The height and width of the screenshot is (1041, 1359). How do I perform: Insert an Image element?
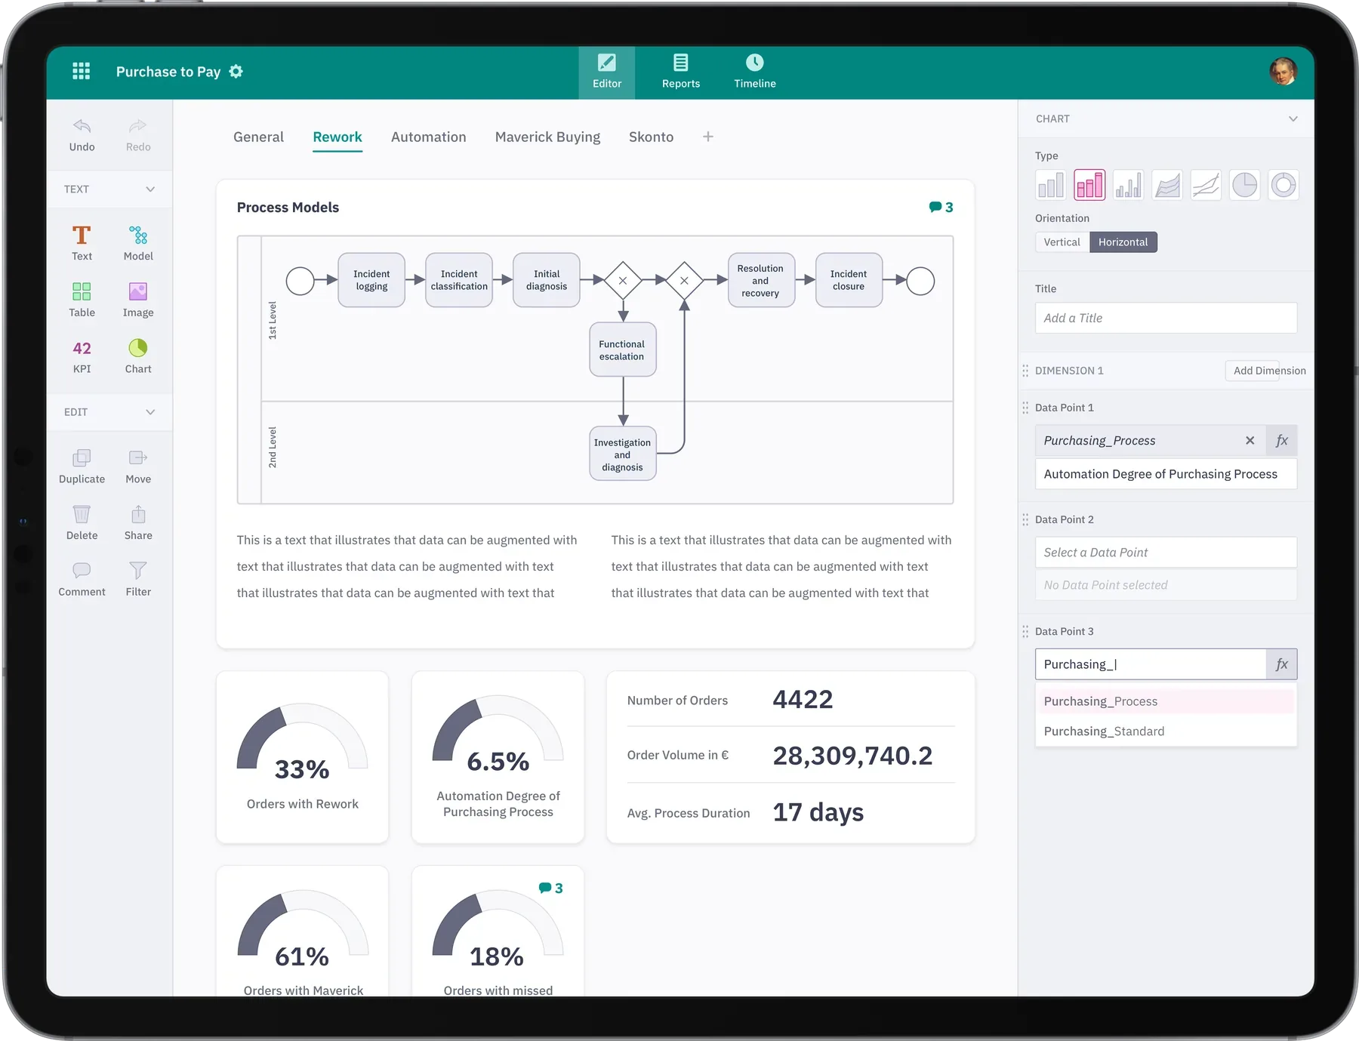click(138, 300)
